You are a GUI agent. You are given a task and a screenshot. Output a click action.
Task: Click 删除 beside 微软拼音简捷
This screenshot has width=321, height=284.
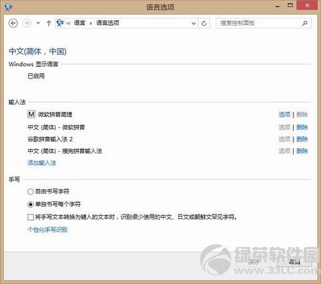(302, 114)
